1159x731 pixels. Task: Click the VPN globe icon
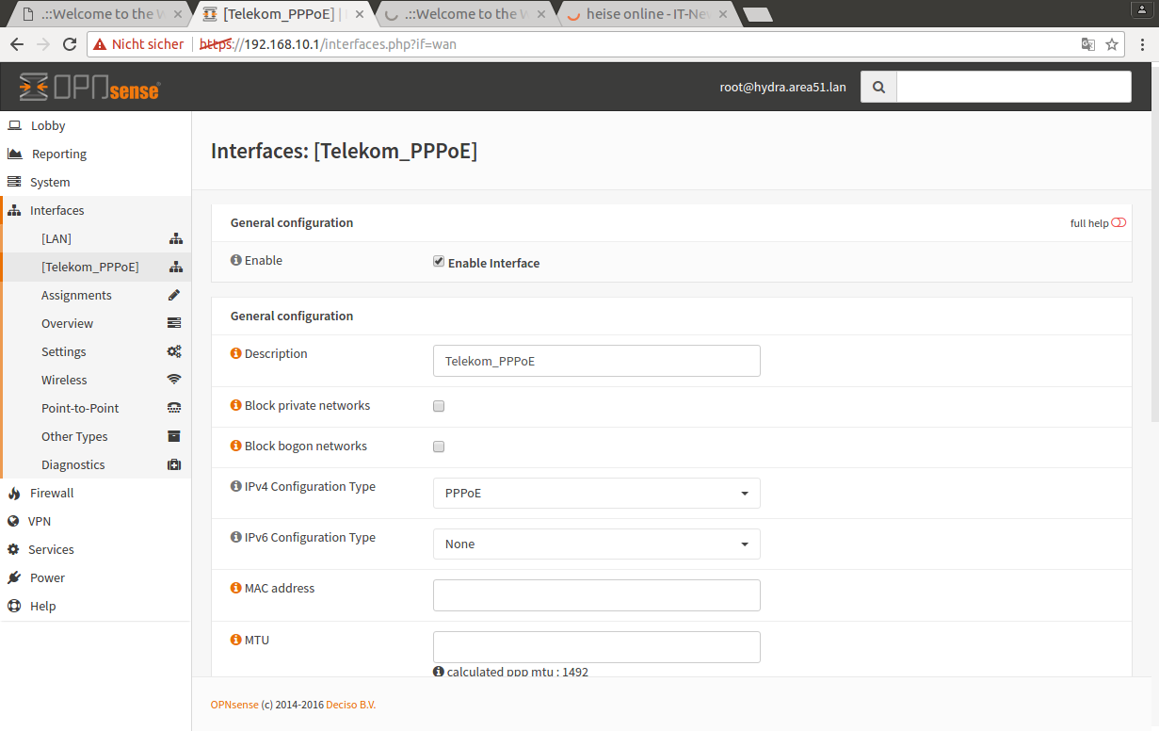(14, 521)
